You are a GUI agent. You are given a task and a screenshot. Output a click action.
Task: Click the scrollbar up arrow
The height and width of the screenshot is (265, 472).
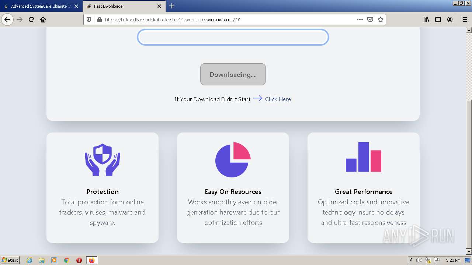pos(469,31)
